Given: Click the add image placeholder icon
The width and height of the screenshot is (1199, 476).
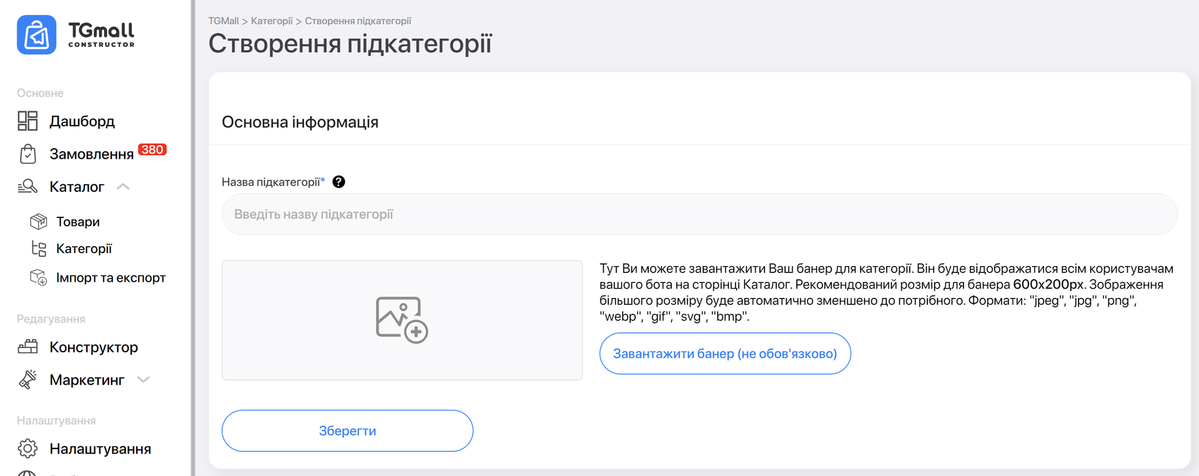Looking at the screenshot, I should [402, 320].
